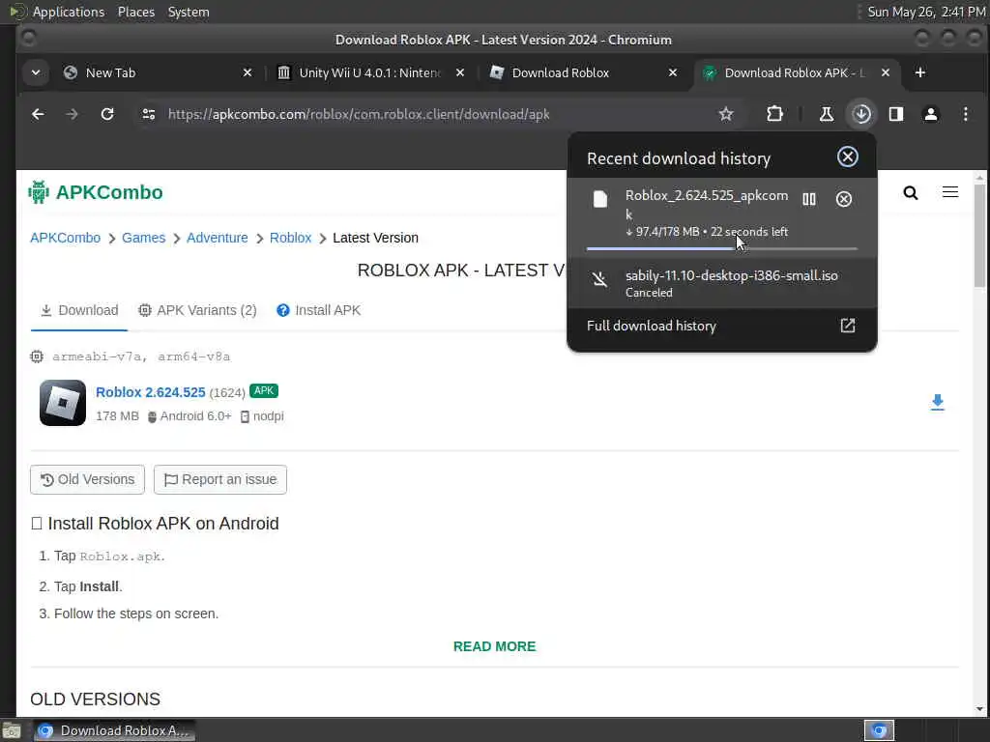
Task: Click the canceled sabily ISO entry
Action: tap(721, 283)
